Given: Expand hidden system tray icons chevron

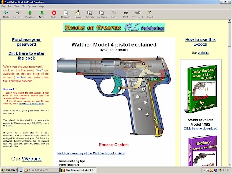Looking at the screenshot, I should [x=204, y=171].
